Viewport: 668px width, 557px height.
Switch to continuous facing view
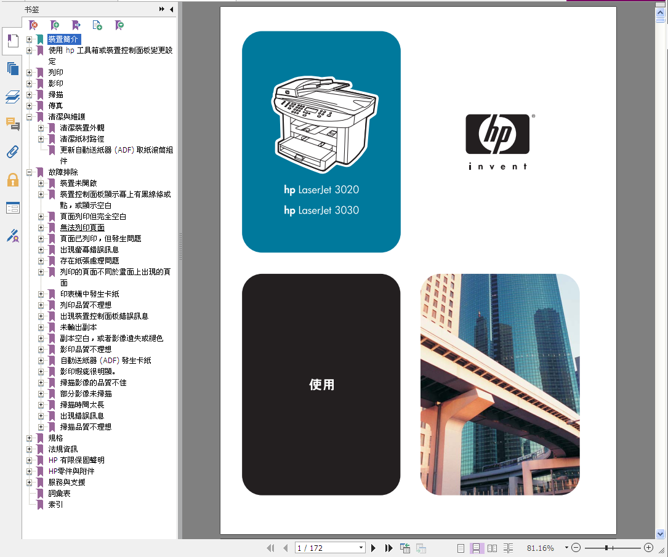pyautogui.click(x=509, y=548)
